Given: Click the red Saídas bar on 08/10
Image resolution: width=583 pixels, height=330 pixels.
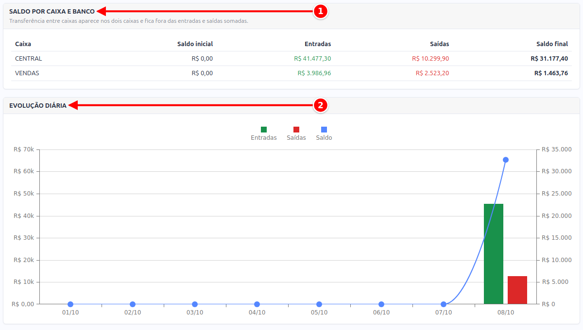Looking at the screenshot, I should point(517,290).
